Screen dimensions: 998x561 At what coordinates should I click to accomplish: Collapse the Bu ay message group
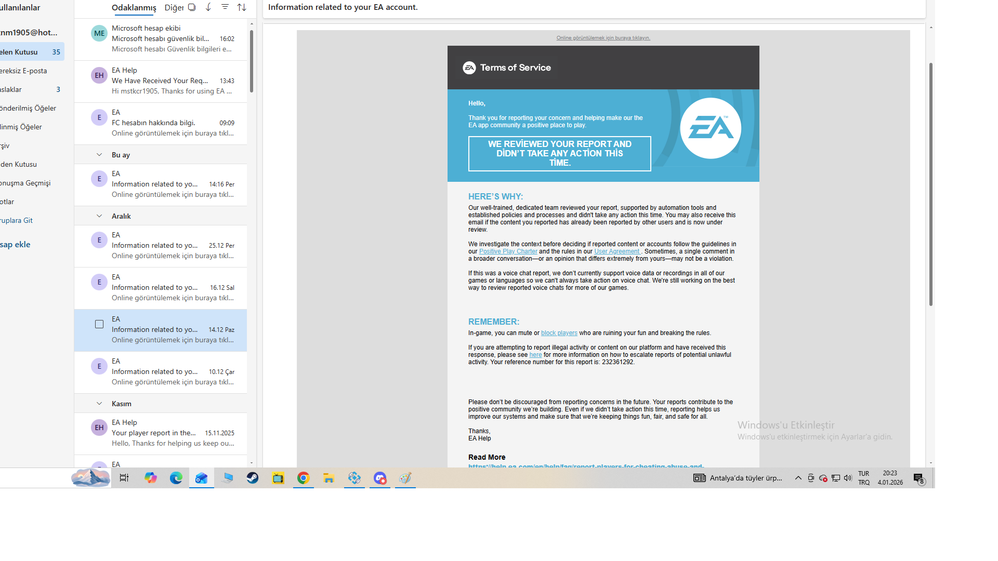99,155
